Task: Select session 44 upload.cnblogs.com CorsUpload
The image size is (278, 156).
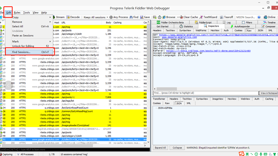Action: click(x=73, y=125)
